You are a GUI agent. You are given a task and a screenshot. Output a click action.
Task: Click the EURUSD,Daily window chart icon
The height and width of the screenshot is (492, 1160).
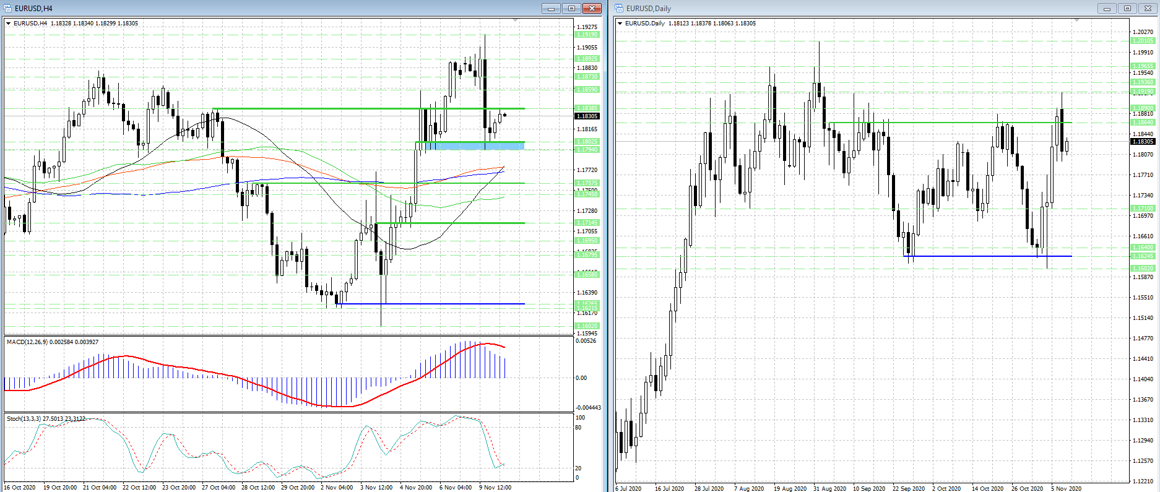click(619, 8)
